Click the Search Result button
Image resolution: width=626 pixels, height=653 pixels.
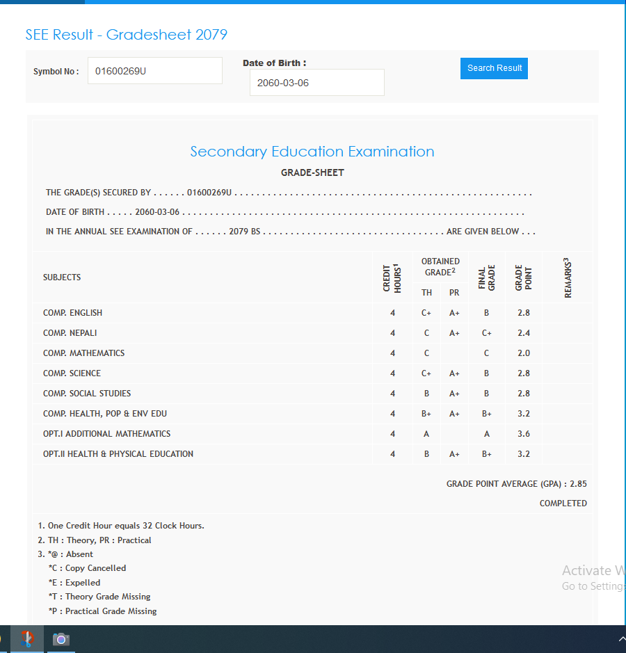[494, 68]
